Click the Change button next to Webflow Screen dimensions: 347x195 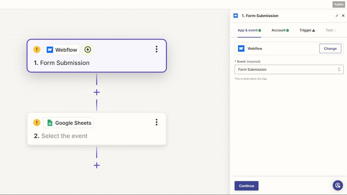tap(330, 48)
